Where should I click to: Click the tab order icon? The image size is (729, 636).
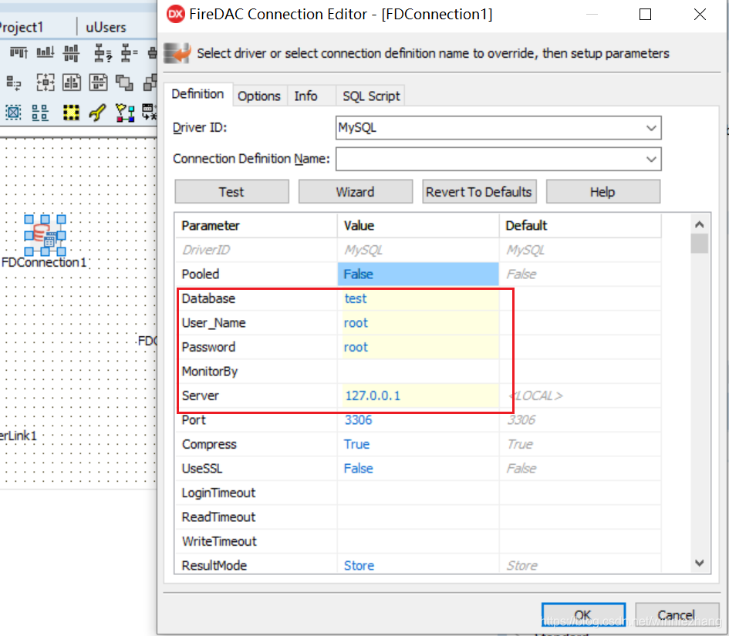click(13, 83)
